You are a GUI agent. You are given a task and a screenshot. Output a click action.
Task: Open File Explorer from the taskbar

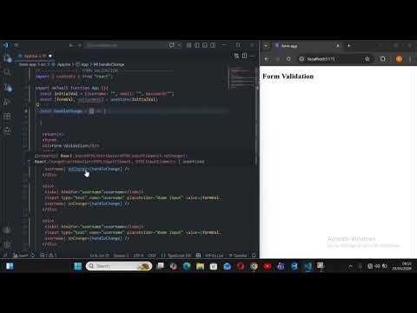coord(200,266)
